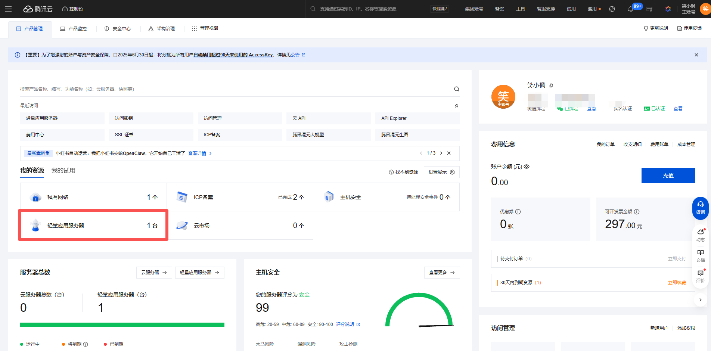Open the ICP备案 resource card showing 已完成

tap(240, 197)
